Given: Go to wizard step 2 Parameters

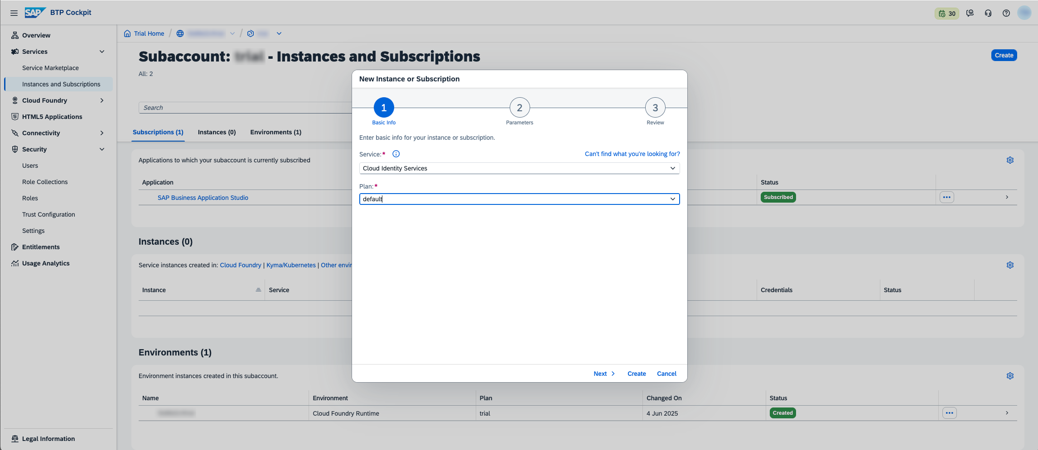Looking at the screenshot, I should coord(519,108).
